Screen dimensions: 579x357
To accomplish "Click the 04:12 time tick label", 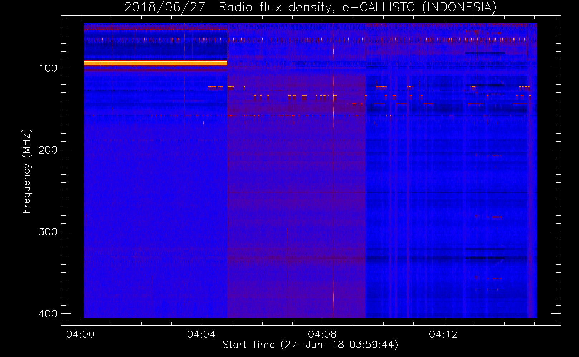I will click(x=443, y=335).
